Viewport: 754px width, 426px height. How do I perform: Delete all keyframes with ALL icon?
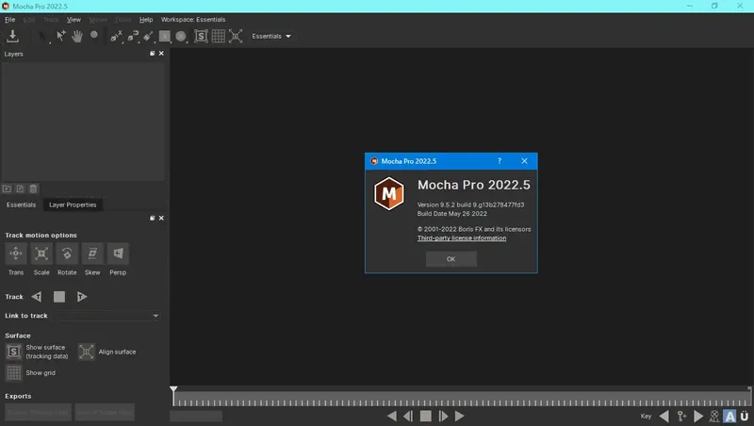(714, 416)
